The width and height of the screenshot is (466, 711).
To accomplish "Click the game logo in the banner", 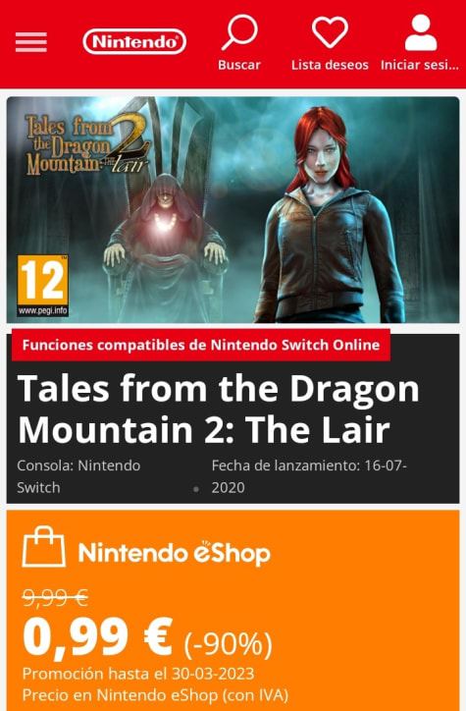I will (x=88, y=144).
